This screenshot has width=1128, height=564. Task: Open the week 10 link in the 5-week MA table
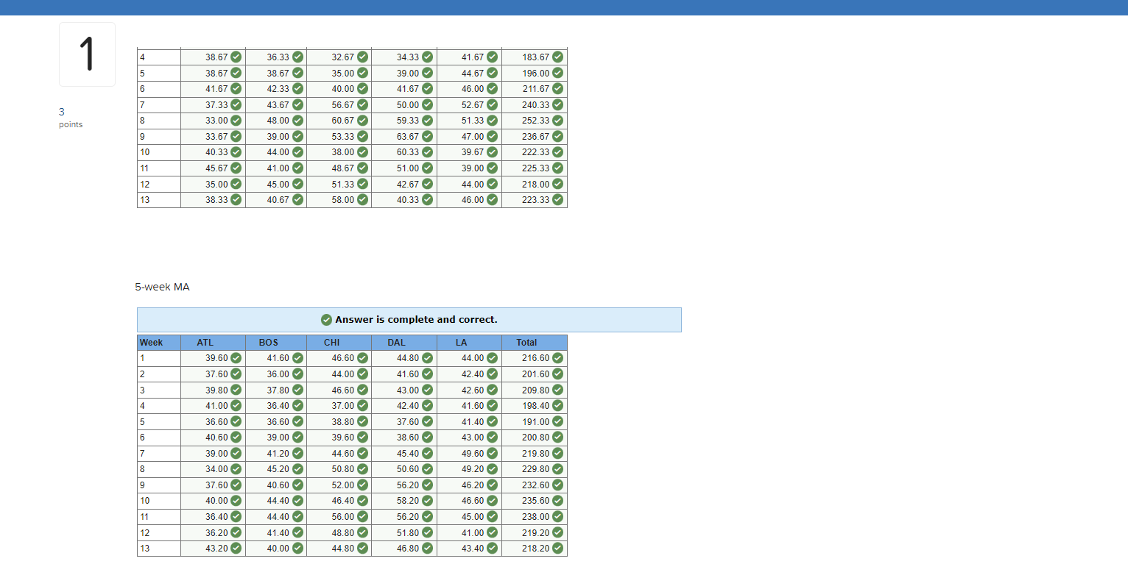pyautogui.click(x=142, y=500)
